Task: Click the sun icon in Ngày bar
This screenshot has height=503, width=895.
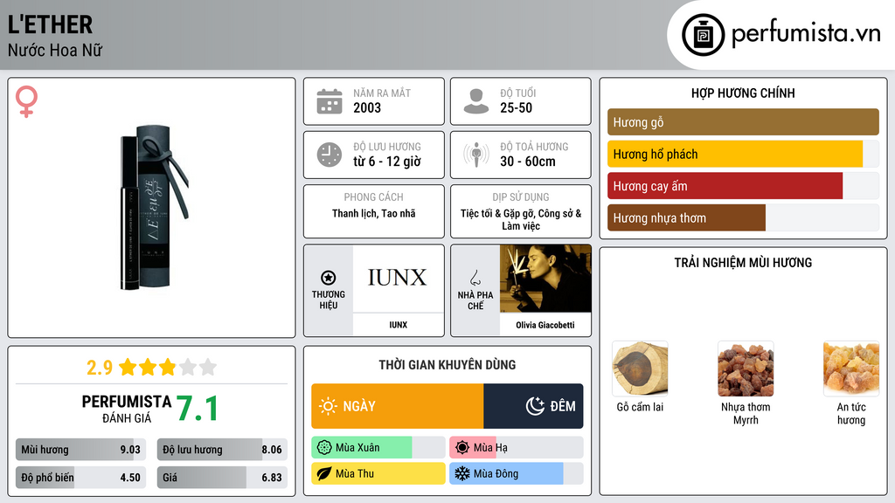Action: [x=328, y=406]
